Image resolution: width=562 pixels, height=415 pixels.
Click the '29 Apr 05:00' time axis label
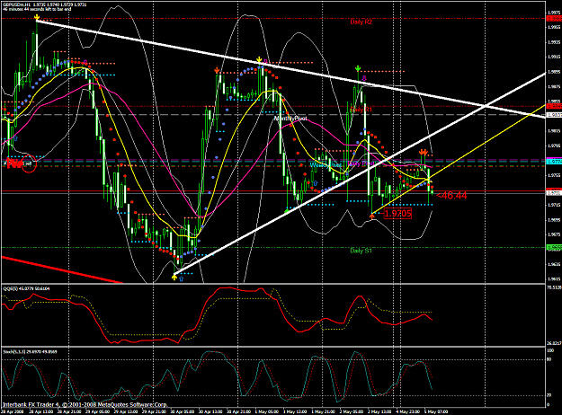click(99, 411)
